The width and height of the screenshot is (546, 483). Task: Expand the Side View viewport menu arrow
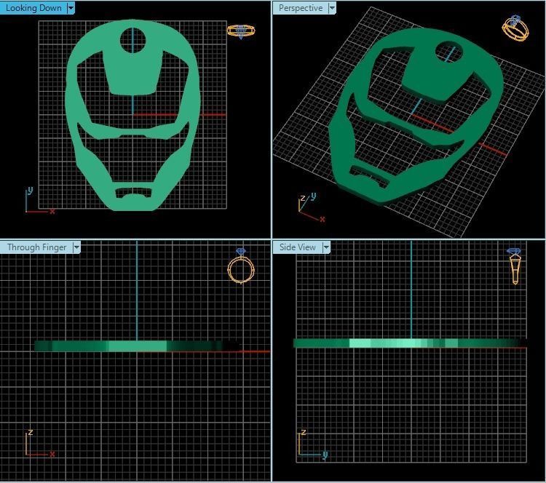coord(326,247)
